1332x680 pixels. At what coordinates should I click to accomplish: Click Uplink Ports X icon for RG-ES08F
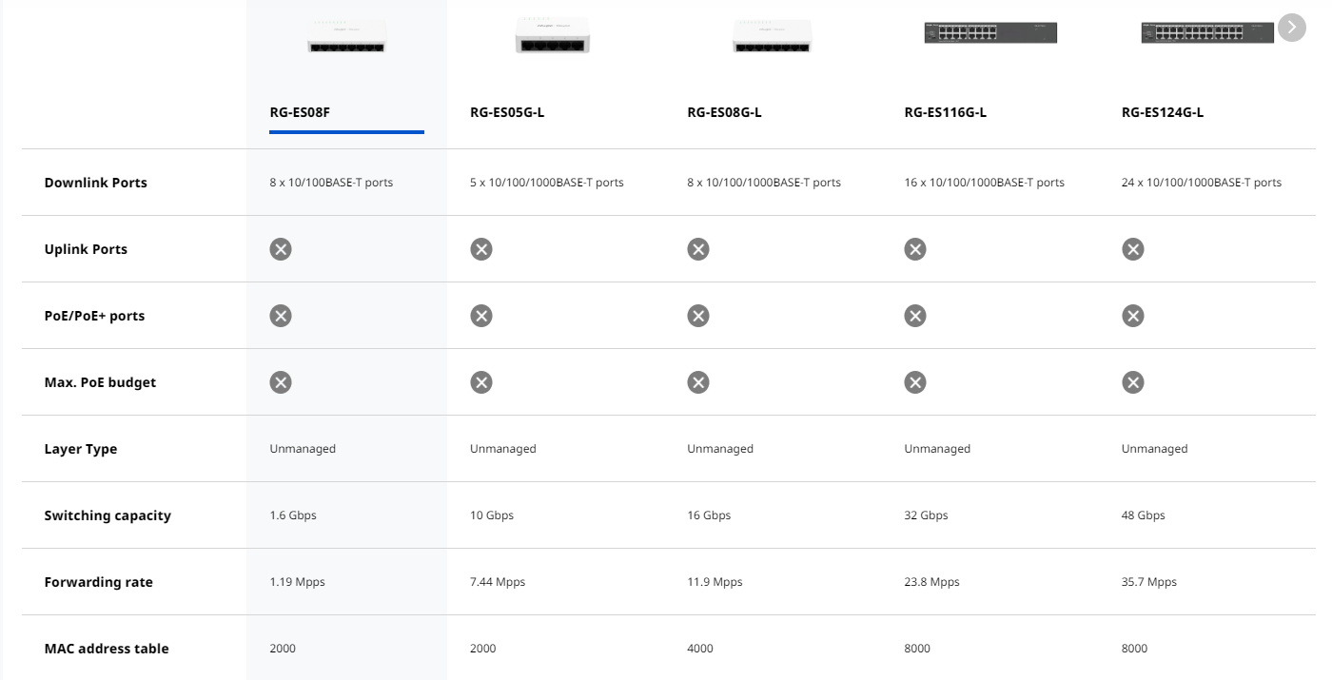pos(281,249)
